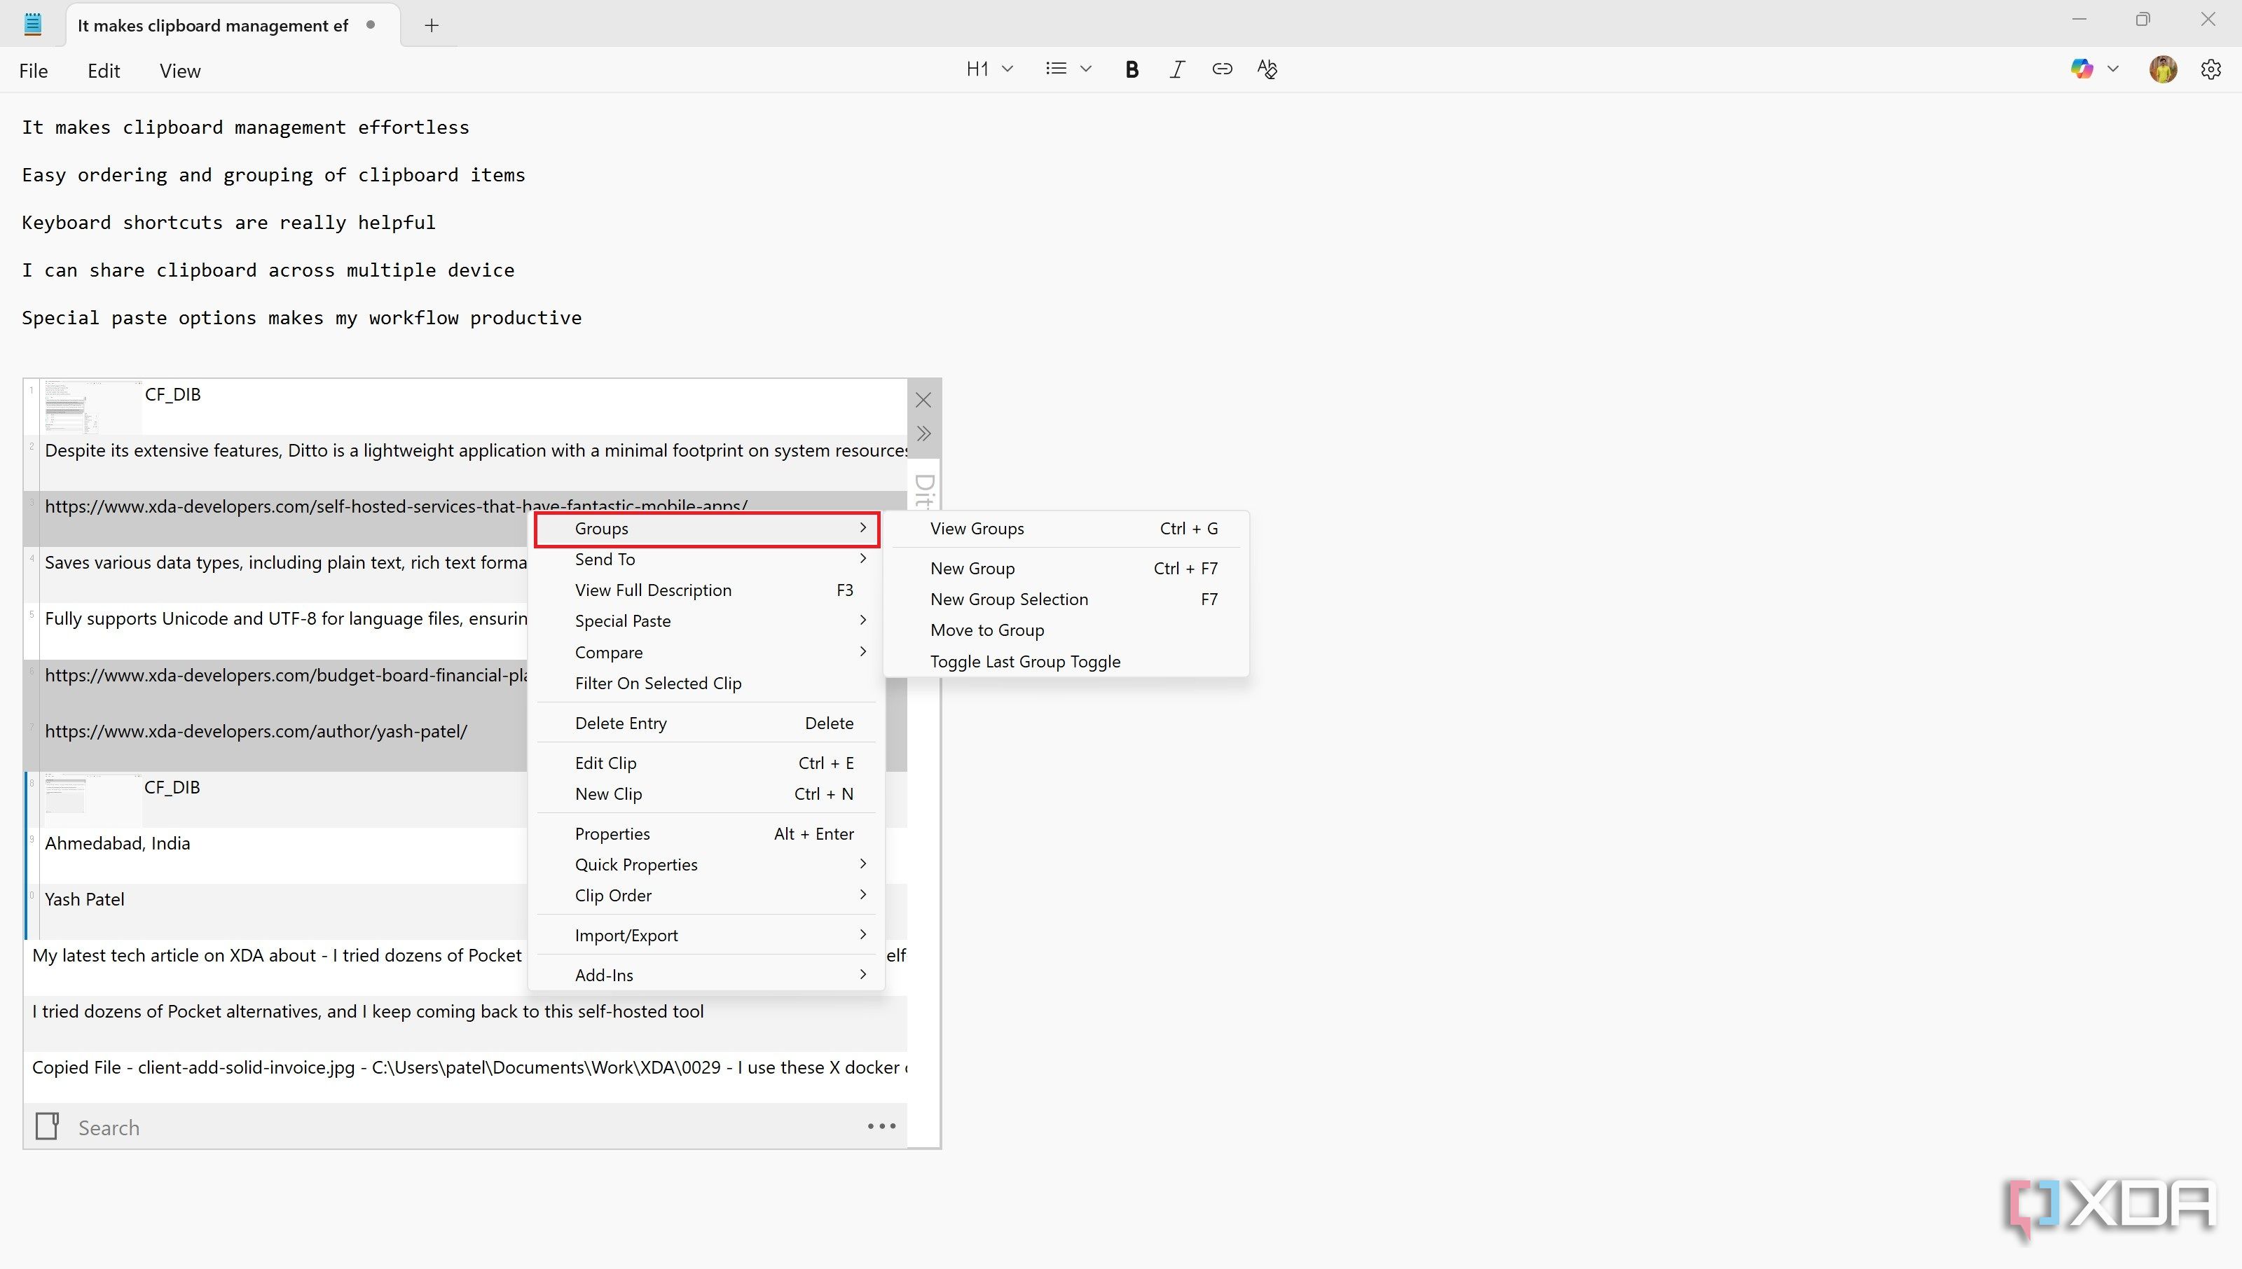Add a new Notepad tab

pos(432,25)
